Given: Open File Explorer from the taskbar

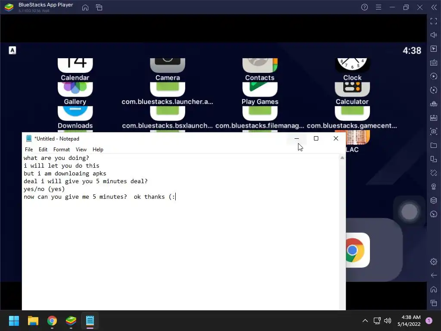Looking at the screenshot, I should pyautogui.click(x=33, y=321).
